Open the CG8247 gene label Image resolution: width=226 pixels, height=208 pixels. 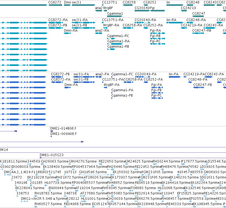click(199, 13)
